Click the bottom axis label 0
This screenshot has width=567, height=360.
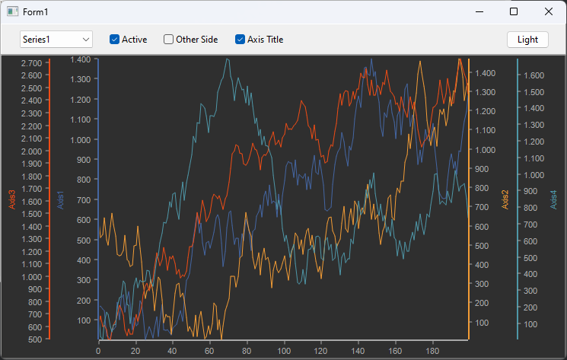pyautogui.click(x=98, y=351)
